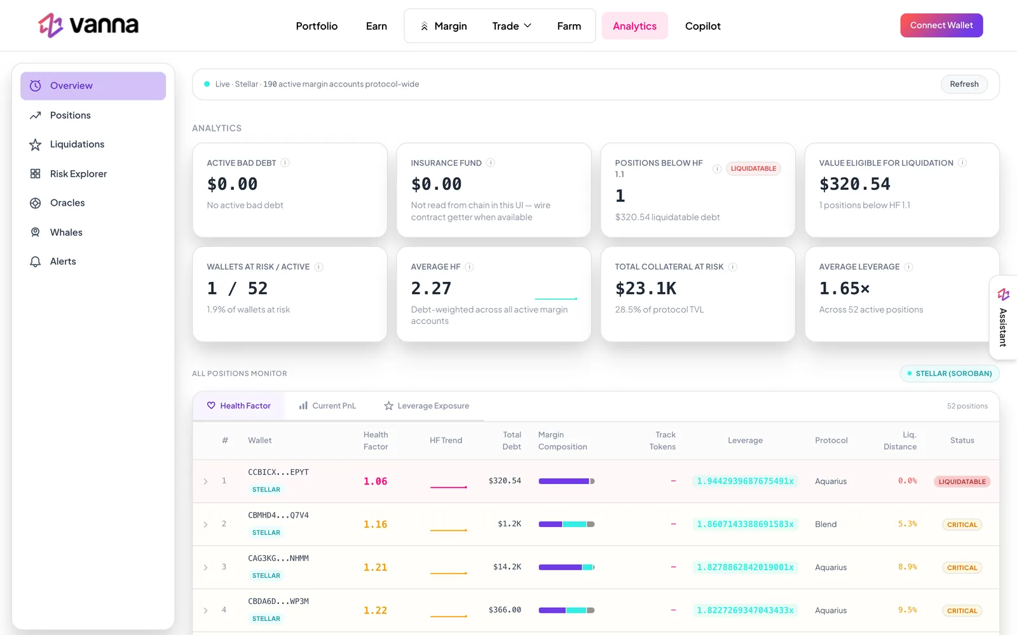Viewport: 1017px width, 635px height.
Task: Expand row 3 CAG3KG...NHMM
Action: 205,568
